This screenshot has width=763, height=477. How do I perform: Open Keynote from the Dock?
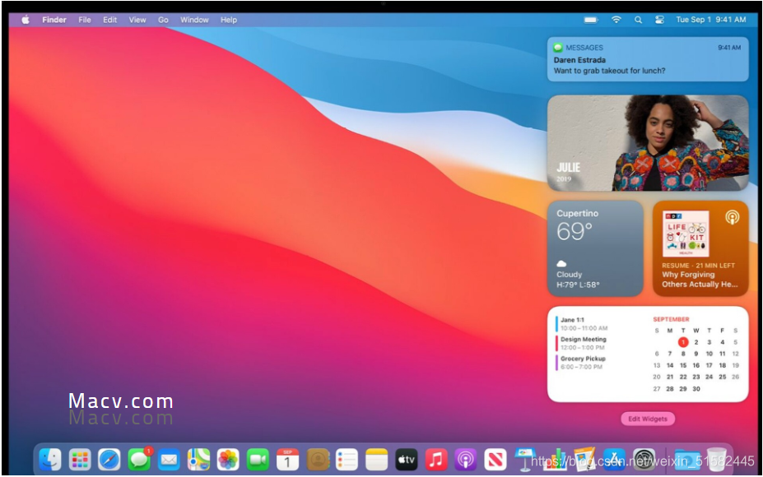pos(525,459)
